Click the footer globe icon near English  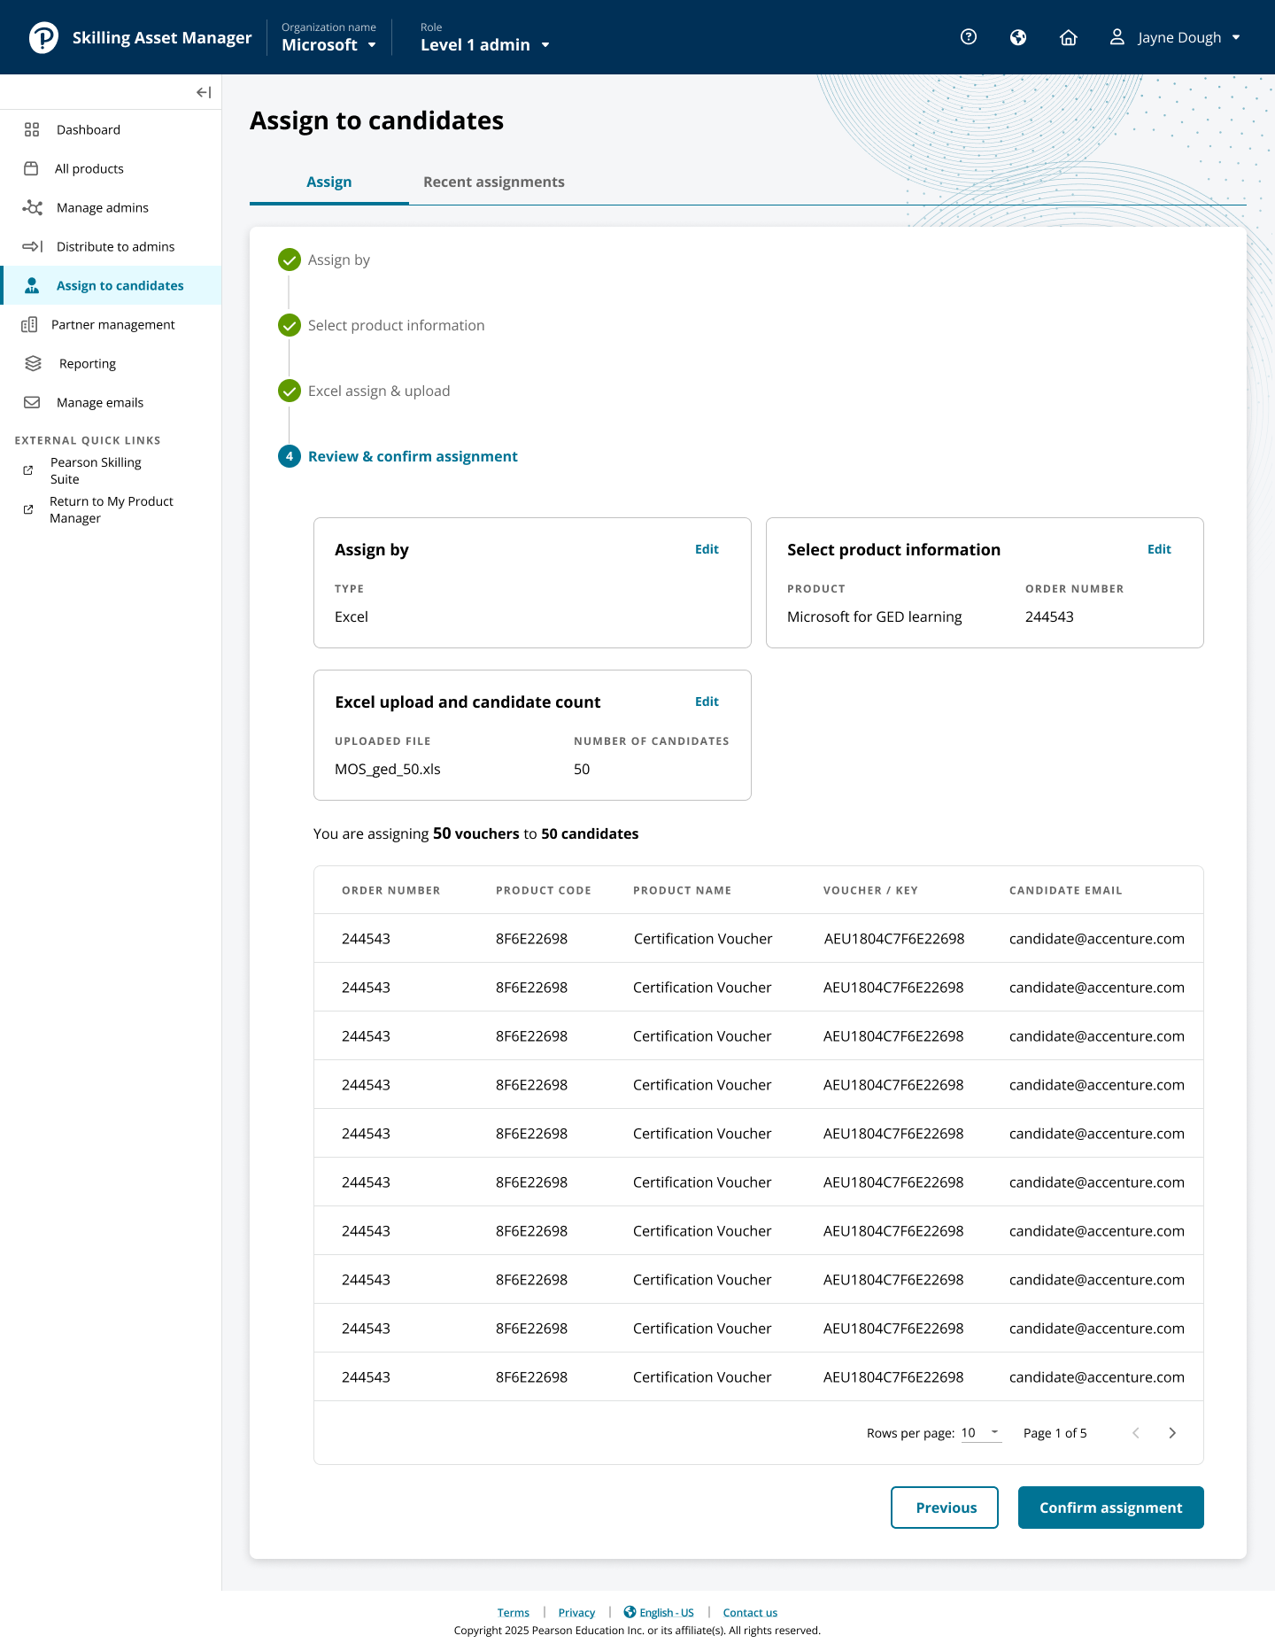pyautogui.click(x=630, y=1612)
